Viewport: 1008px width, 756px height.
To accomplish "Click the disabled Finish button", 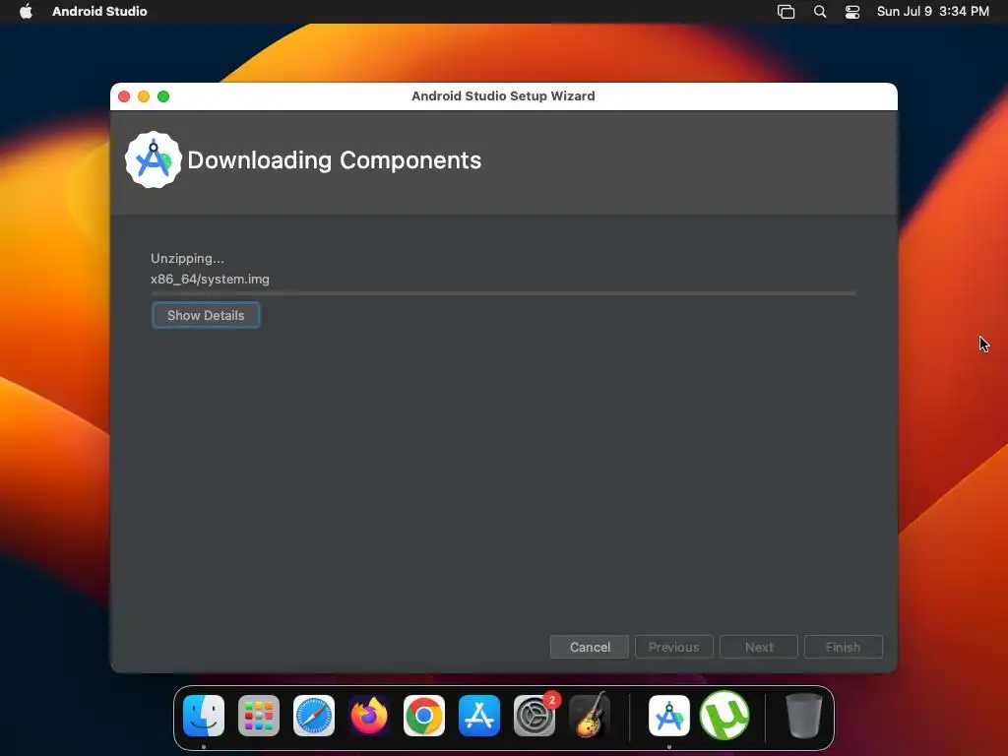I will coord(843,647).
